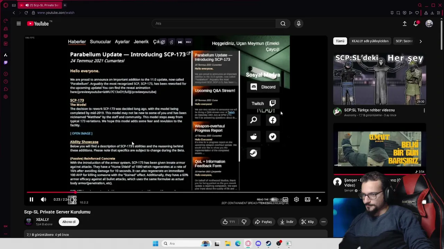Viewport: 444px width, 249px height.
Task: Open browser downloads icon in toolbar
Action: (x=432, y=13)
